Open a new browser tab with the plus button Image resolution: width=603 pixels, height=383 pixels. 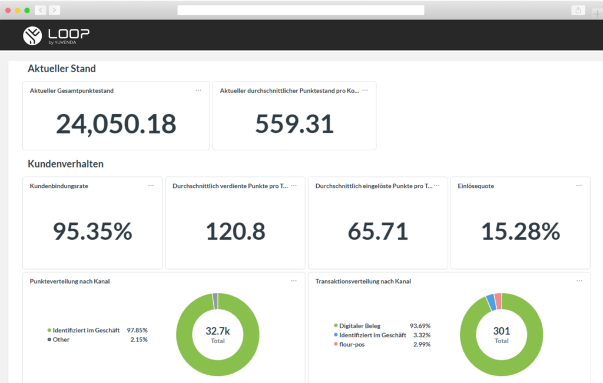pyautogui.click(x=597, y=14)
